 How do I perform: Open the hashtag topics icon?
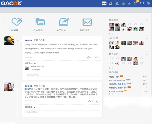point(129,3)
